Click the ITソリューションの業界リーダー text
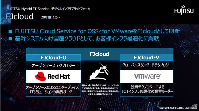Image resolution: width=199 pixels, height=111 pixels. [52, 92]
